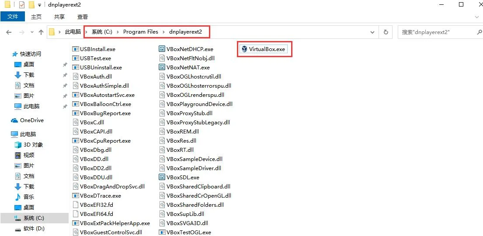
Task: Navigate to Program Files in address bar
Action: 140,32
